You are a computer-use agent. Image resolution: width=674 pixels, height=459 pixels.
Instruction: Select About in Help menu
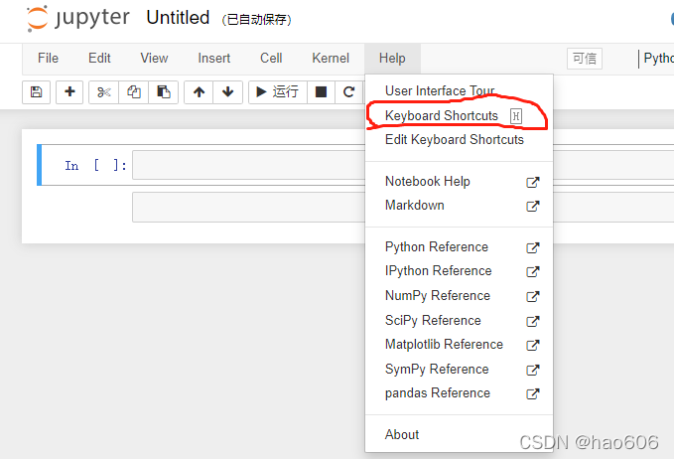tap(459, 435)
